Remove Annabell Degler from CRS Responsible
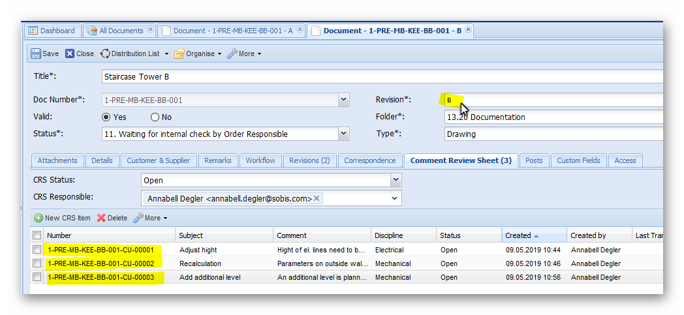This screenshot has height=315, width=684. click(317, 198)
